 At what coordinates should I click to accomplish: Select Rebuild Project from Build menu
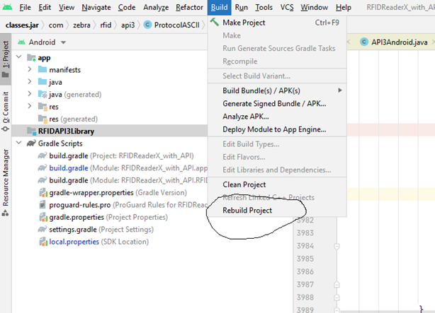(x=247, y=211)
